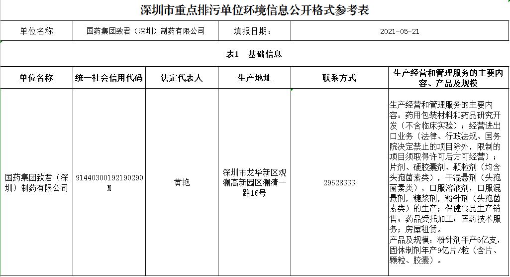Select the 单位名称 label cell in the top row

click(x=36, y=31)
